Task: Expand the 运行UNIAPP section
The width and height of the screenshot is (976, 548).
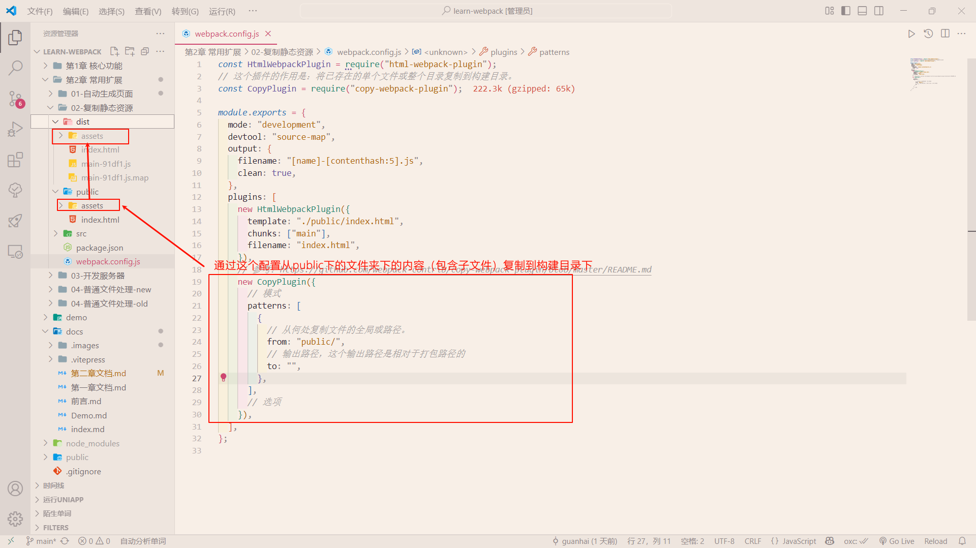Action: click(x=102, y=500)
